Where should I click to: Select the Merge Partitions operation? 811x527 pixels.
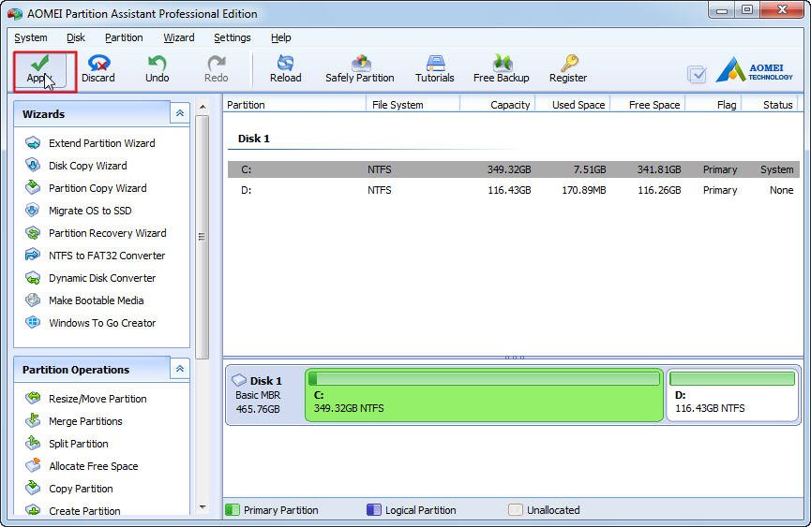(x=85, y=421)
